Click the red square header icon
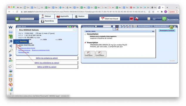186x106 pixels. pos(131,19)
